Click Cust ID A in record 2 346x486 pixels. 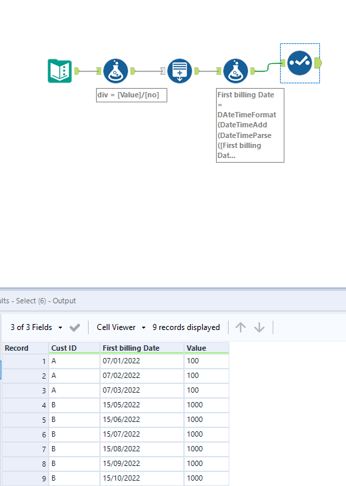[74, 375]
